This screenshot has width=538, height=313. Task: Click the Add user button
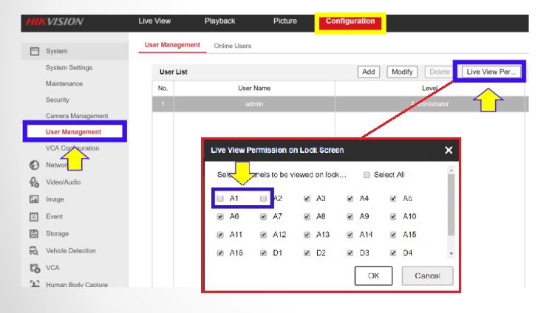pos(369,72)
